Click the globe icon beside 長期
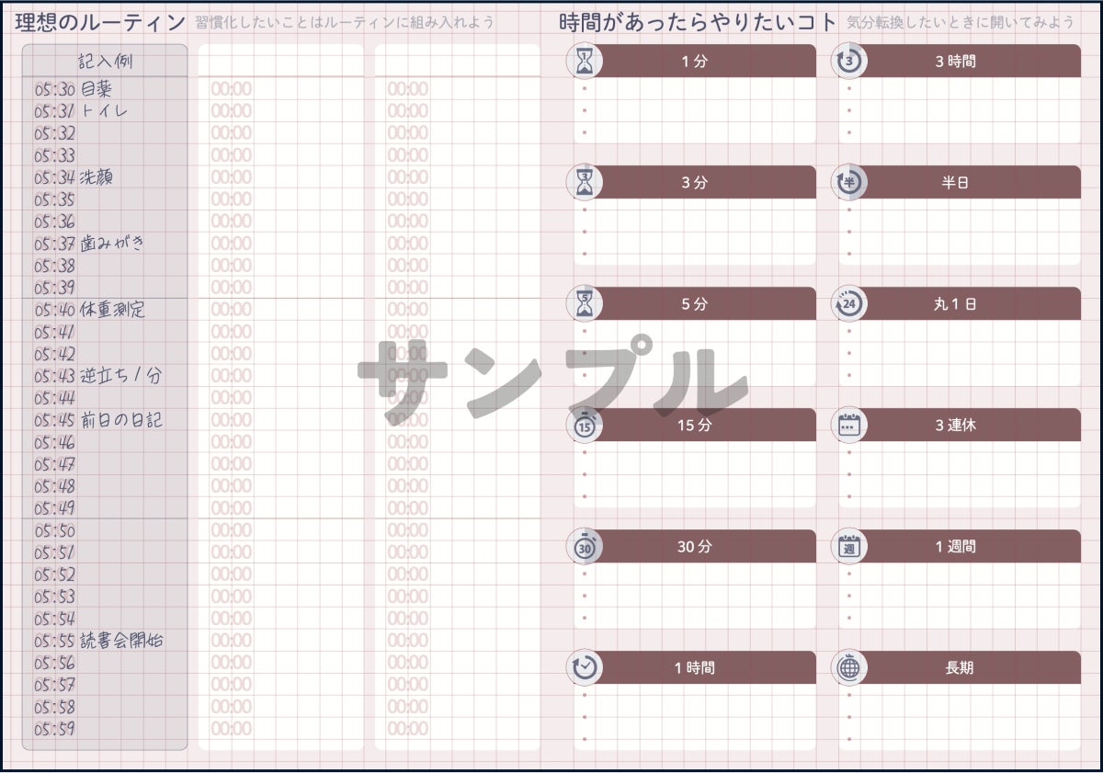 coord(849,668)
